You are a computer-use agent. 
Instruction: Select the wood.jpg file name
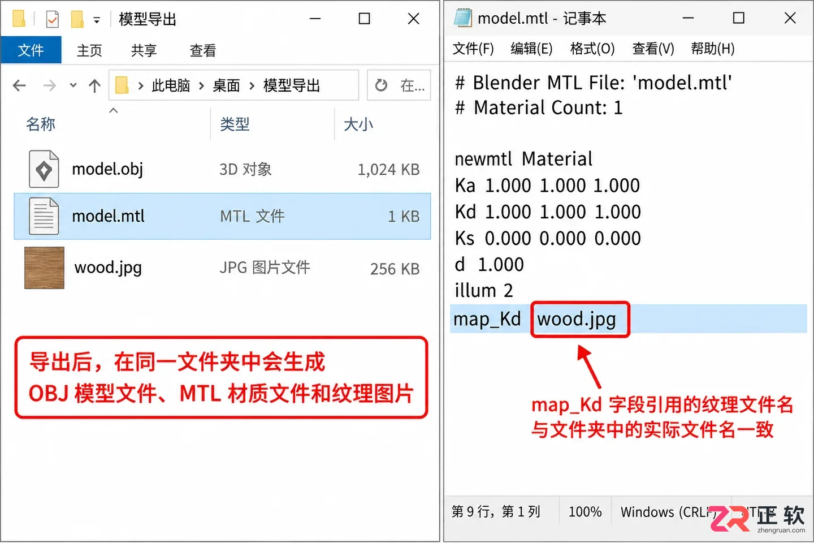(x=108, y=268)
